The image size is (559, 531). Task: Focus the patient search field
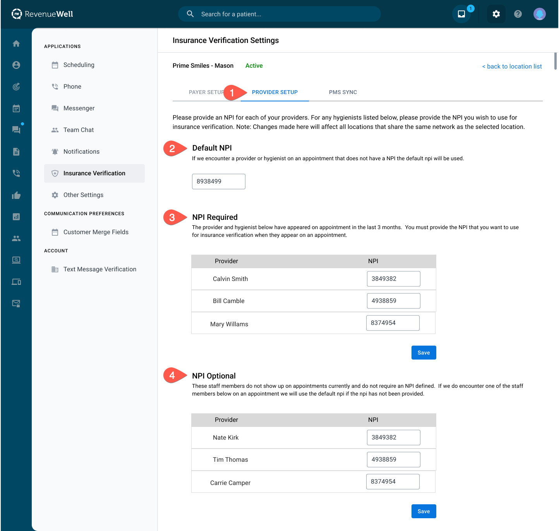(279, 14)
